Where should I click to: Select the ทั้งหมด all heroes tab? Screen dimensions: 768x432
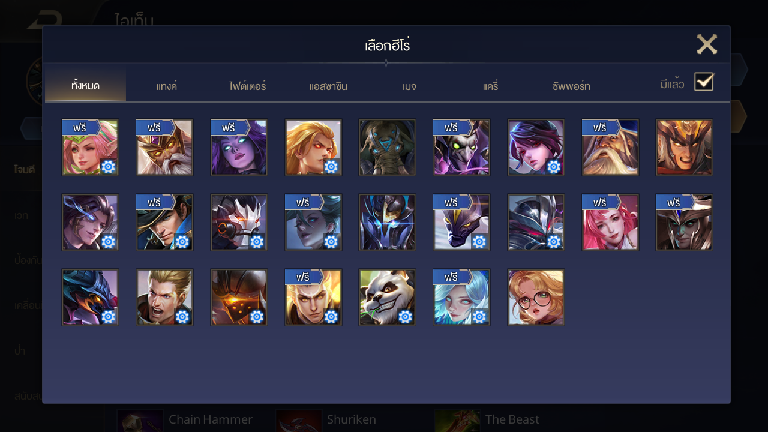coord(85,86)
